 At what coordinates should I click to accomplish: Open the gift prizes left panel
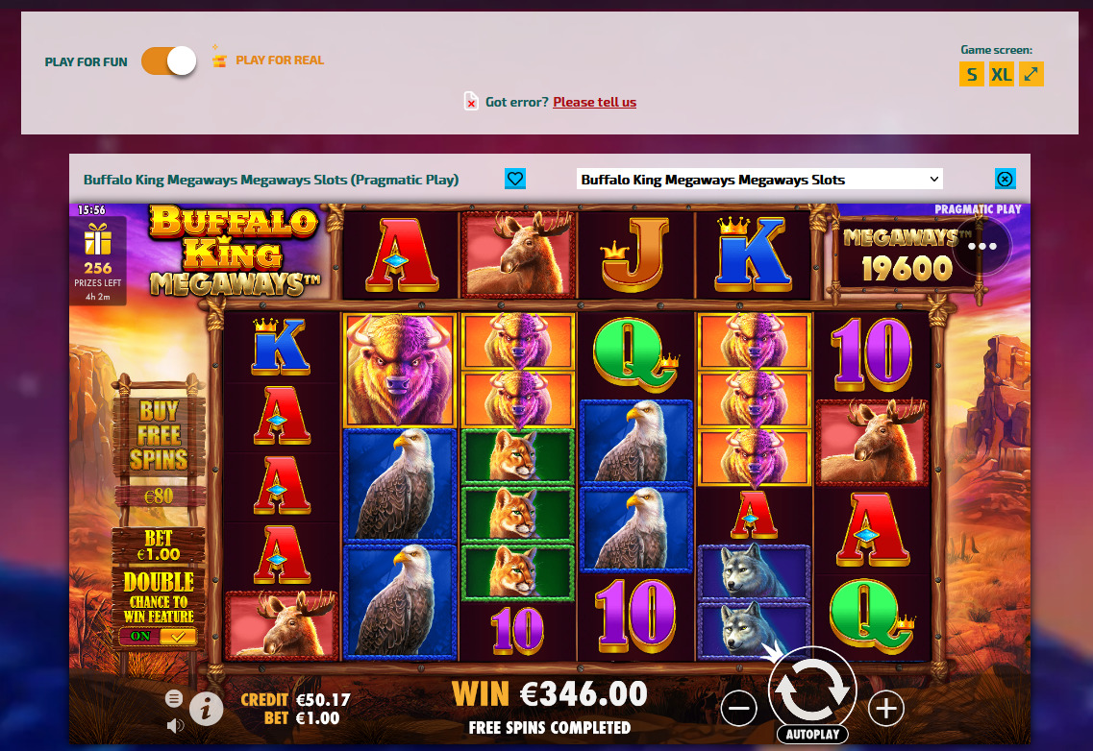(x=98, y=261)
